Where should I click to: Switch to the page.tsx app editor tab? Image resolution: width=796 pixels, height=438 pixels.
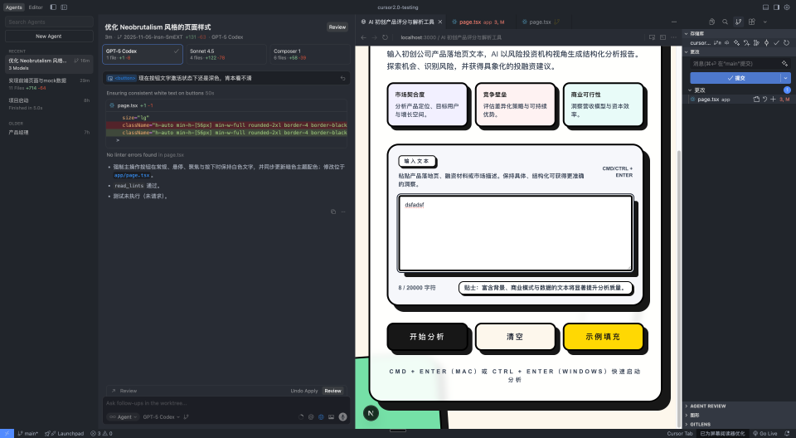pyautogui.click(x=483, y=22)
